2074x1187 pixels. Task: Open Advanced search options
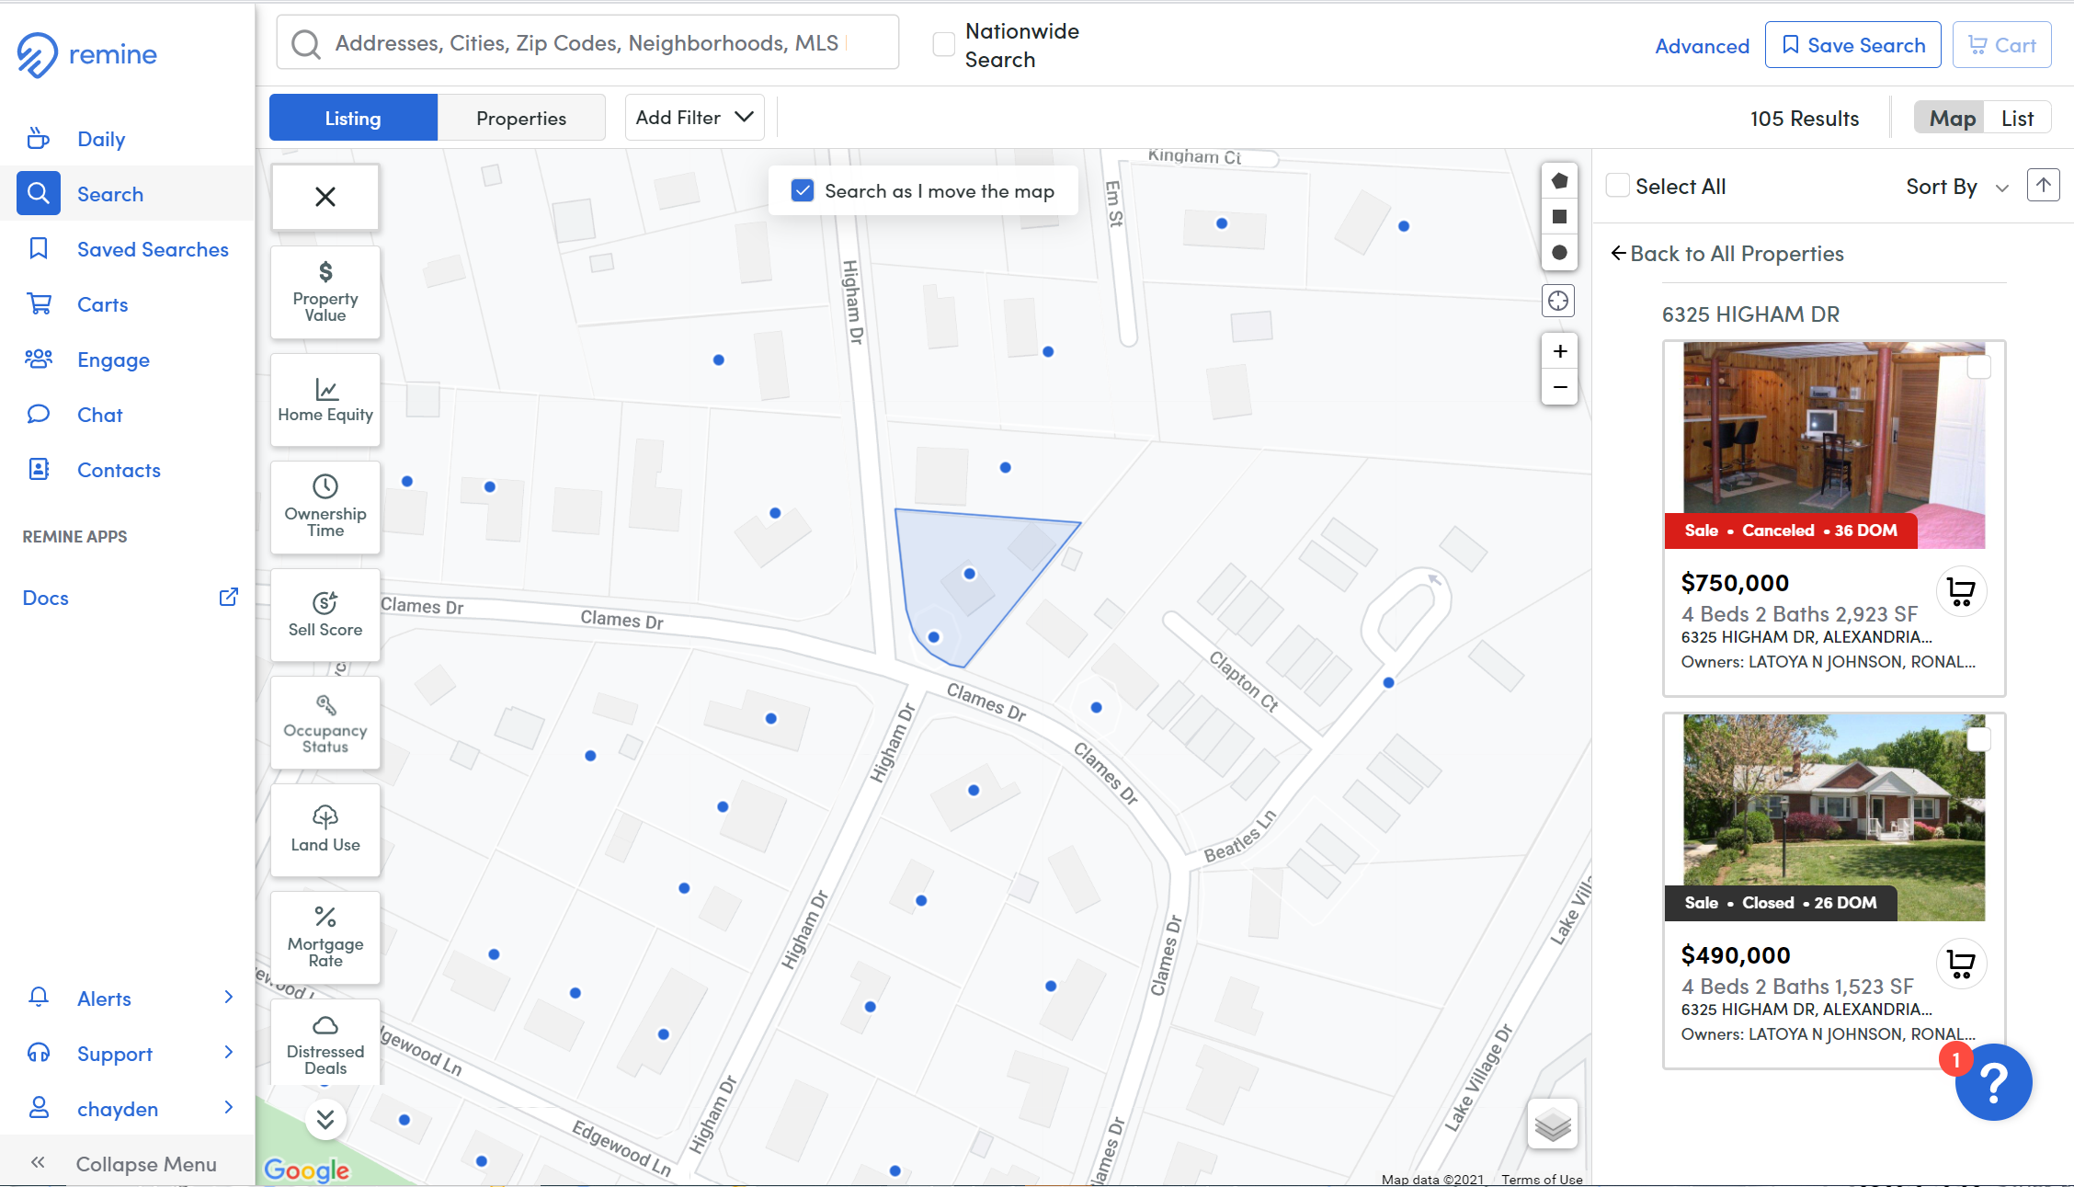click(x=1702, y=46)
